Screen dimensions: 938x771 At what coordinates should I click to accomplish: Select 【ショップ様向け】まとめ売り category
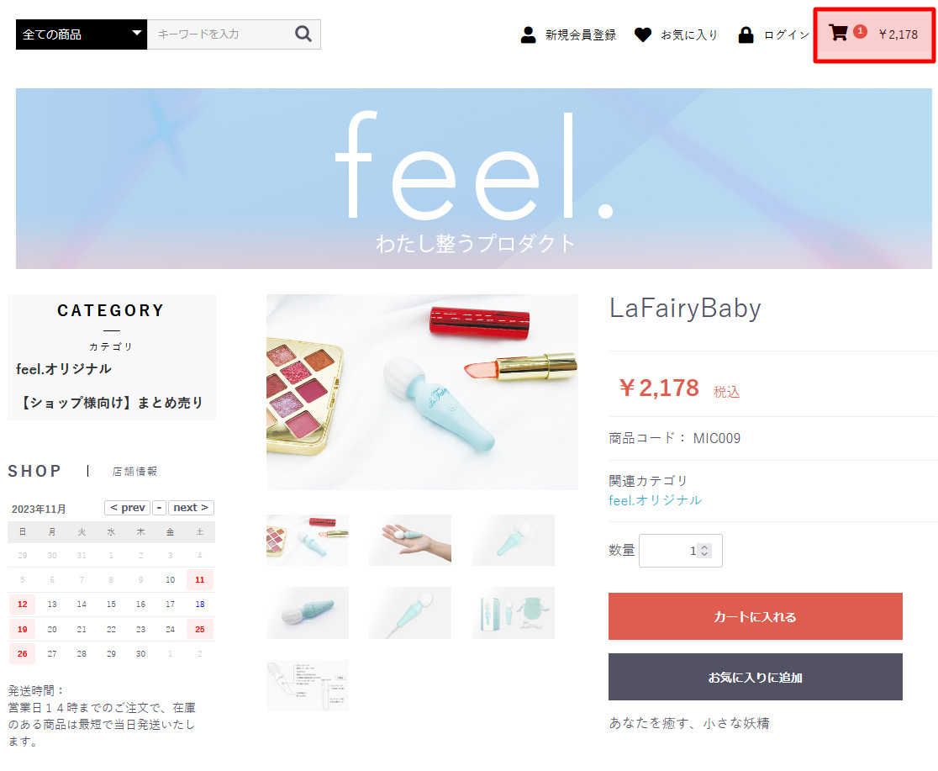point(111,402)
